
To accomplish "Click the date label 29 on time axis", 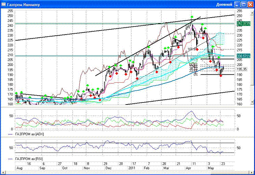I will (x=106, y=164).
